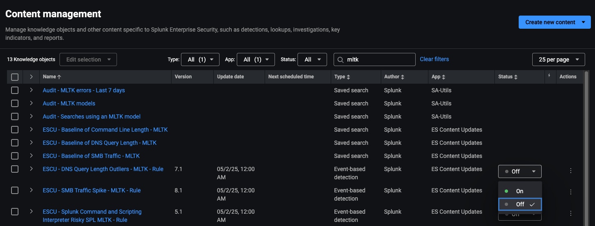Select Off in the status menu
595x226 pixels.
[x=520, y=204]
